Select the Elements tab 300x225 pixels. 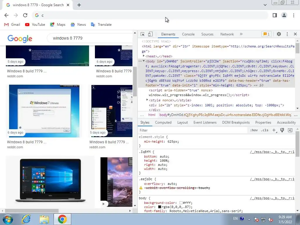(168, 34)
